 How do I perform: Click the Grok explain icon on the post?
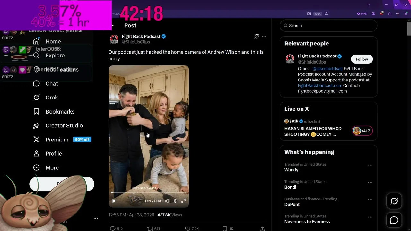[257, 36]
